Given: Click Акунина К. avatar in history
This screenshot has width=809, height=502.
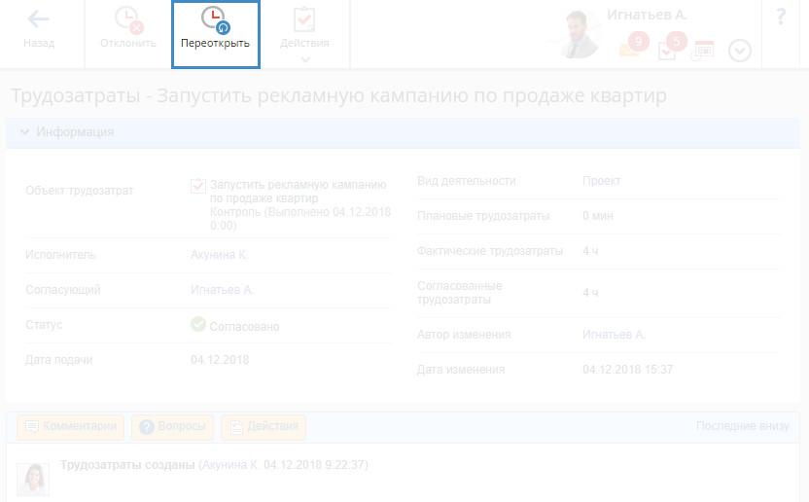Looking at the screenshot, I should (x=33, y=478).
